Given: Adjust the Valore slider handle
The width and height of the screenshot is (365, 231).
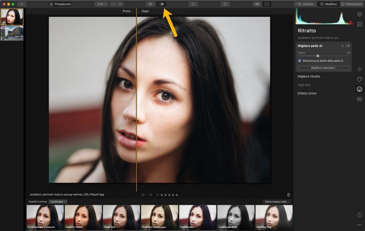Looking at the screenshot, I should pos(318,56).
